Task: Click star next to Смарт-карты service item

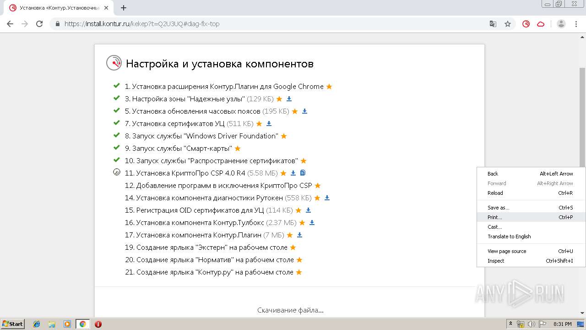Action: [x=238, y=148]
